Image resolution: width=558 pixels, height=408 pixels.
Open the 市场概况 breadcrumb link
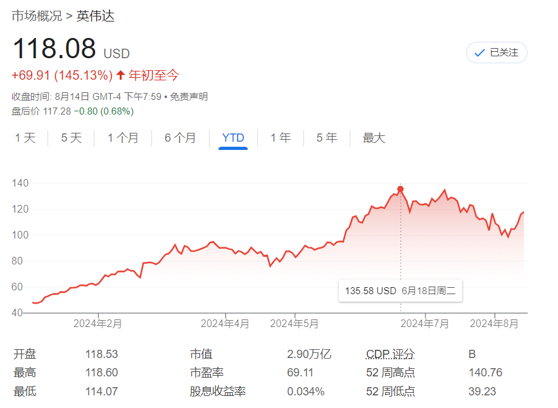pyautogui.click(x=37, y=16)
